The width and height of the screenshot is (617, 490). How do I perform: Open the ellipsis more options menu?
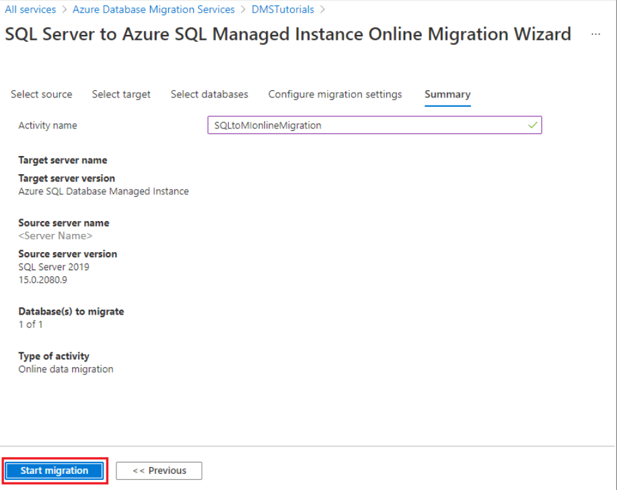[x=595, y=34]
